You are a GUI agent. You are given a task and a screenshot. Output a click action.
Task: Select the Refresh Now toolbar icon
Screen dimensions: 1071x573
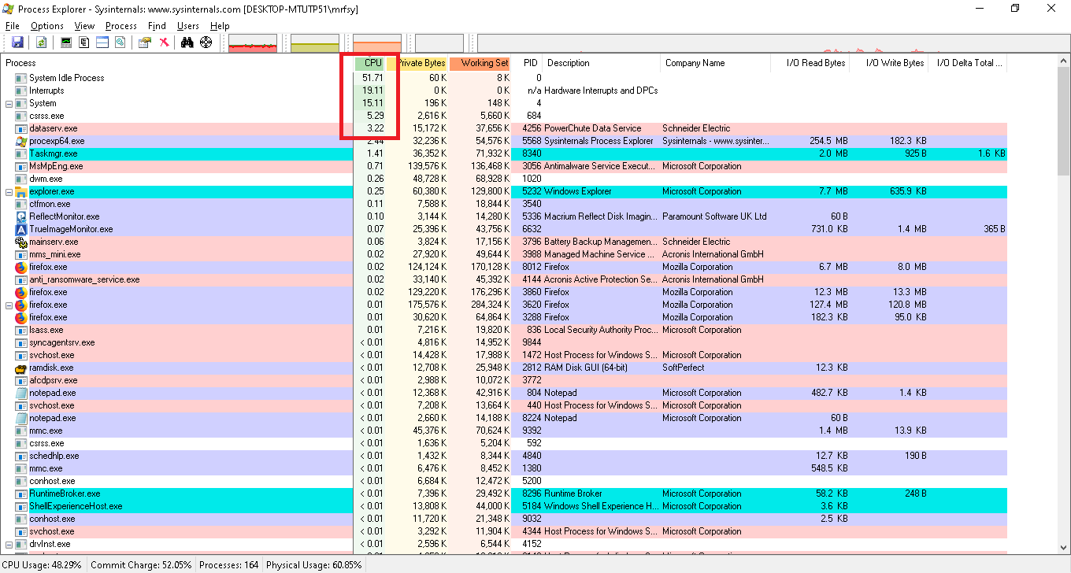coord(41,42)
